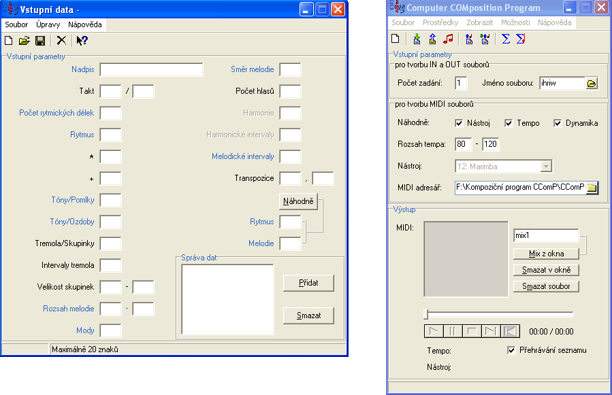This screenshot has height=395, width=612.
Task: Click the Nadpis input field
Action: tap(151, 69)
